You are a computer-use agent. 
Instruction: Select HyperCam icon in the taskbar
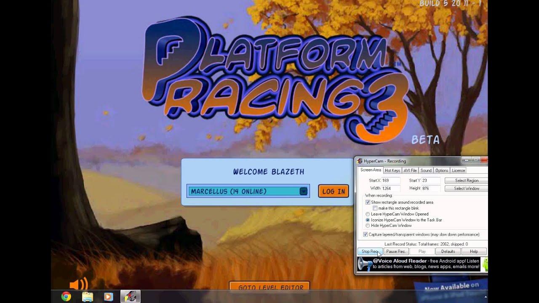point(130,297)
